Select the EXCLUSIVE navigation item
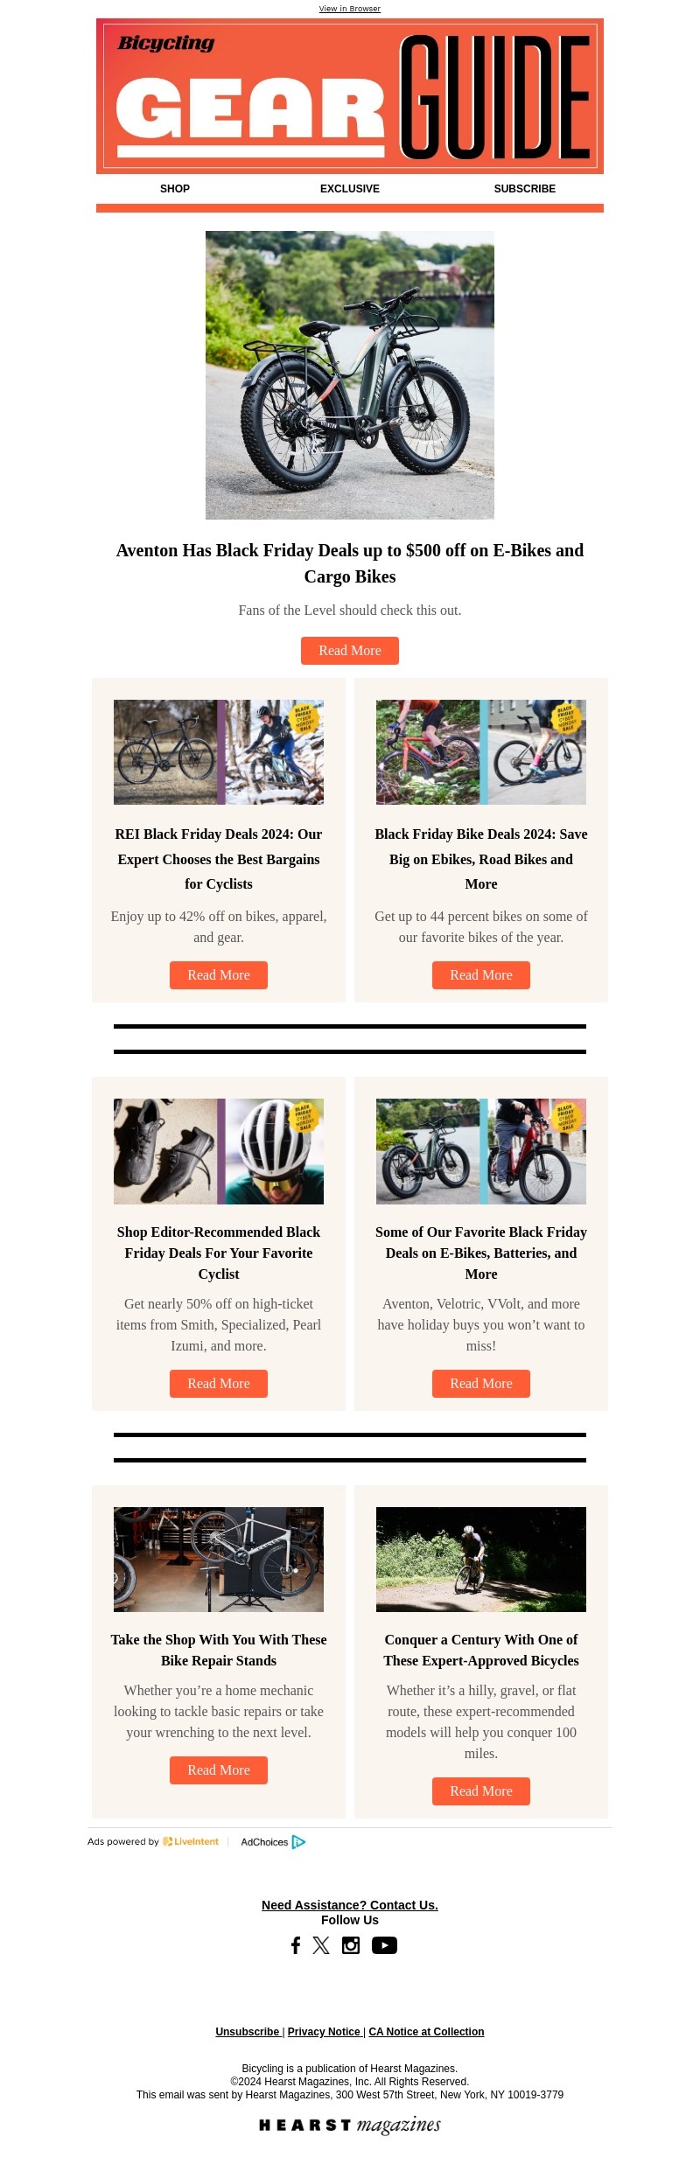This screenshot has width=700, height=2164. (349, 189)
